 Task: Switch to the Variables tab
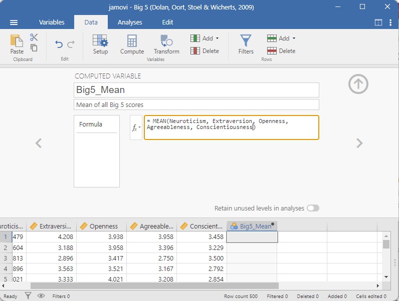52,22
